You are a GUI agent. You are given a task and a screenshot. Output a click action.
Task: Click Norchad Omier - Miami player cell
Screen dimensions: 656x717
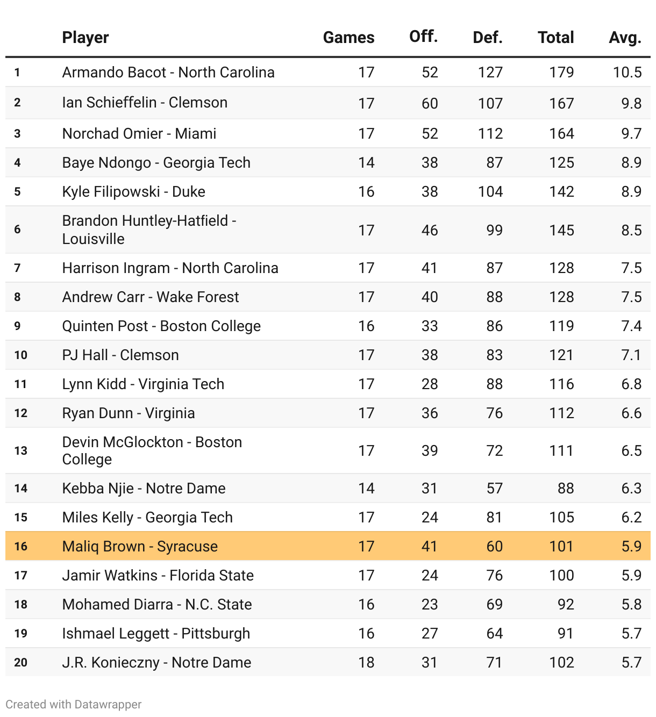point(139,133)
